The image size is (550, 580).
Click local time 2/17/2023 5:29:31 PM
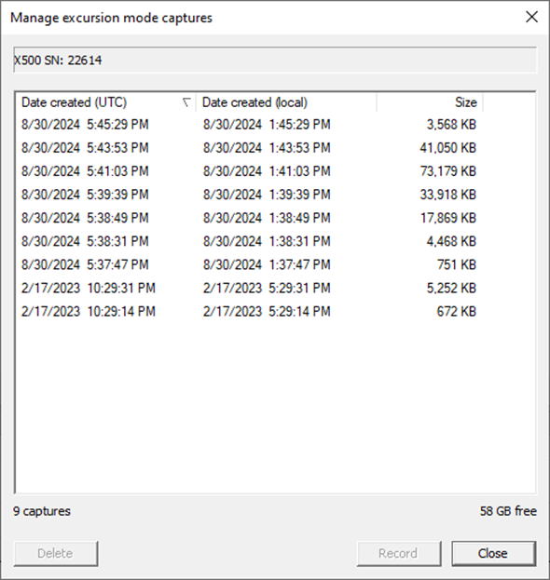(267, 289)
